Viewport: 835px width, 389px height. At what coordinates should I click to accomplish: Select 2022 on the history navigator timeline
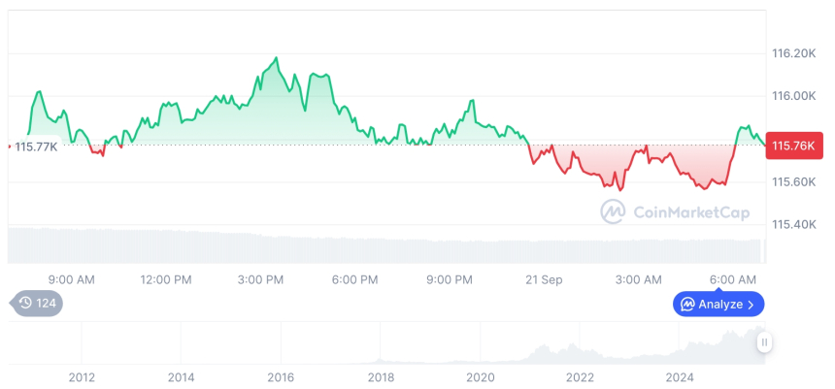point(580,376)
